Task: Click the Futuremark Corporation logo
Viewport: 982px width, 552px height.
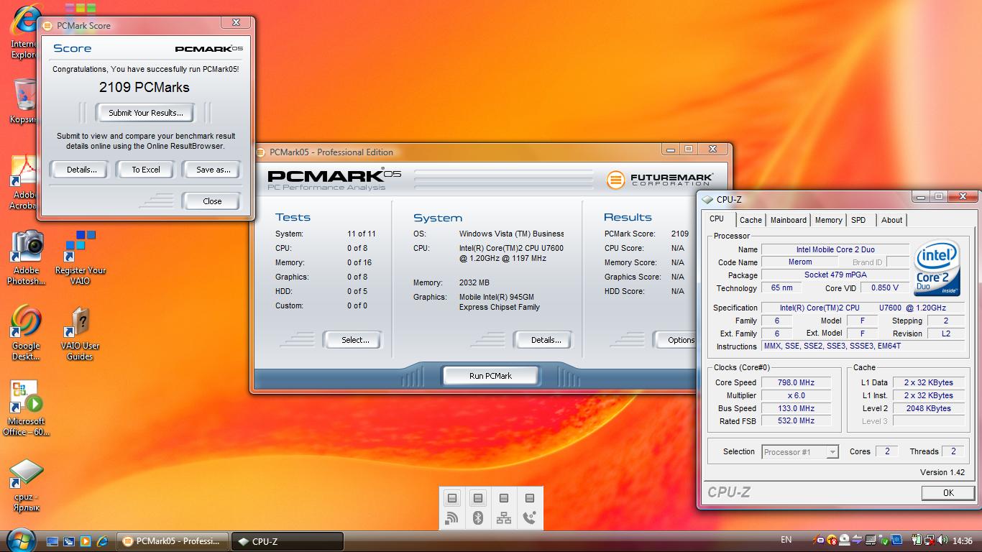Action: [660, 179]
